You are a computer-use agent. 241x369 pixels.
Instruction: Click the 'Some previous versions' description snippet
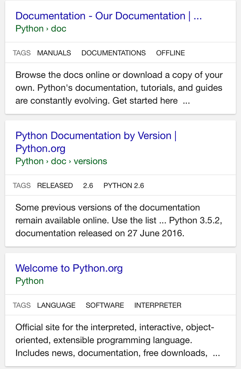click(x=119, y=220)
